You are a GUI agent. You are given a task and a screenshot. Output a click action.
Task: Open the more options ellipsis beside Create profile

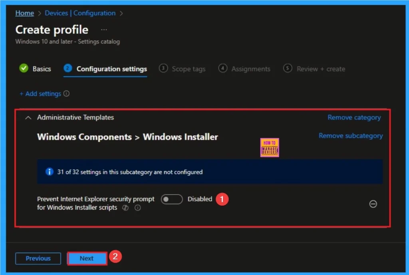[104, 29]
